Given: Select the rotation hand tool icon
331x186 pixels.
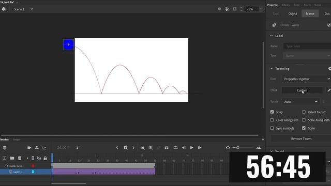Looking at the screenshot, I should 227,9.
